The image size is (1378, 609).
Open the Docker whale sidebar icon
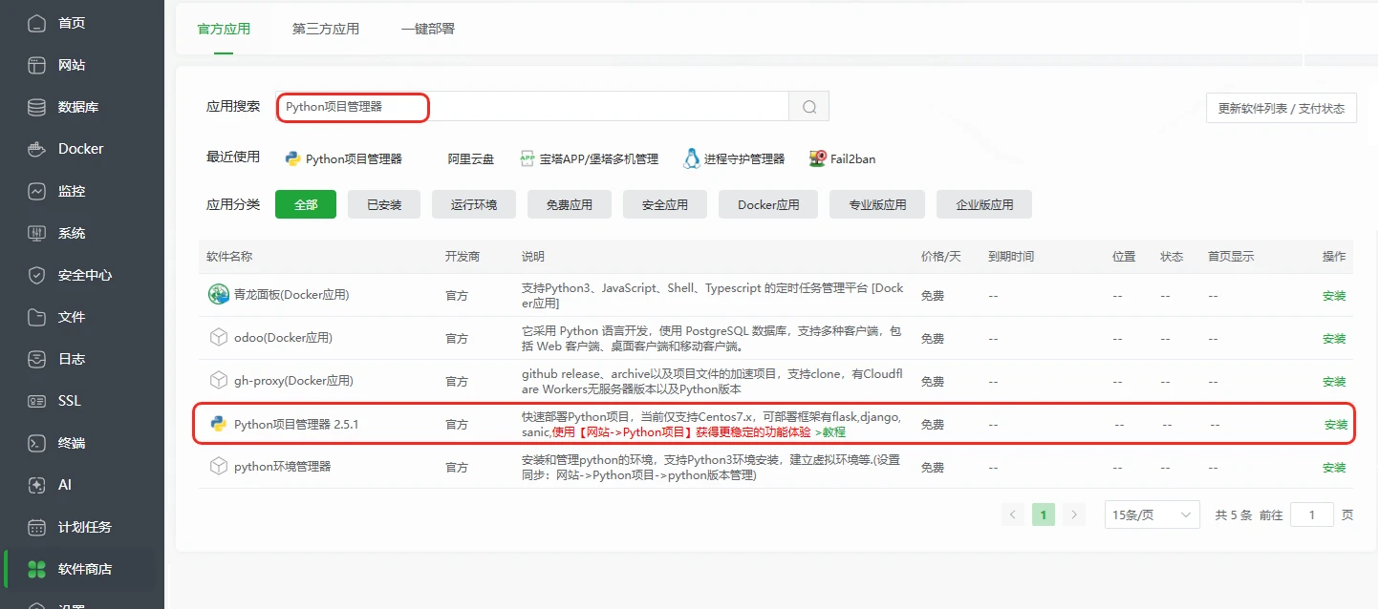[x=36, y=149]
